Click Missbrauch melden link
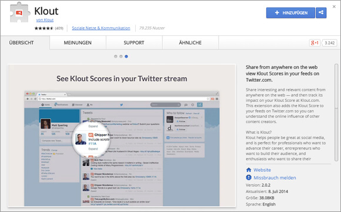The height and width of the screenshot is (212, 341). [275, 178]
